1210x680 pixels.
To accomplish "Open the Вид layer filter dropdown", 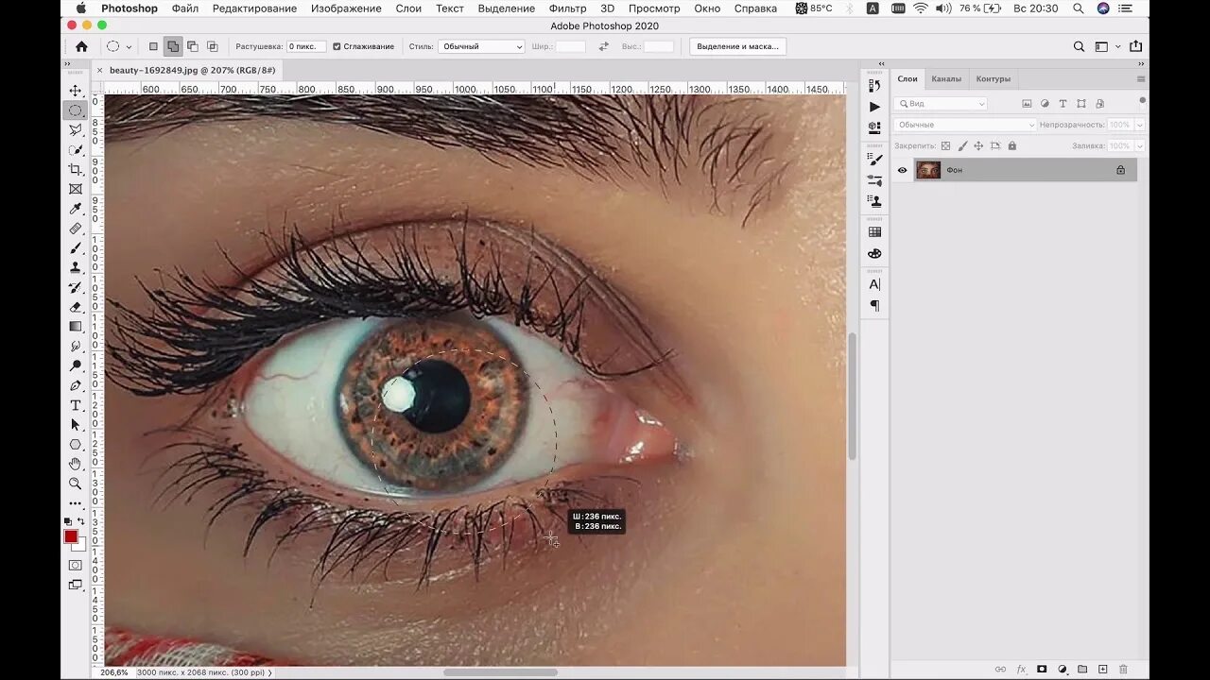I will coord(941,104).
